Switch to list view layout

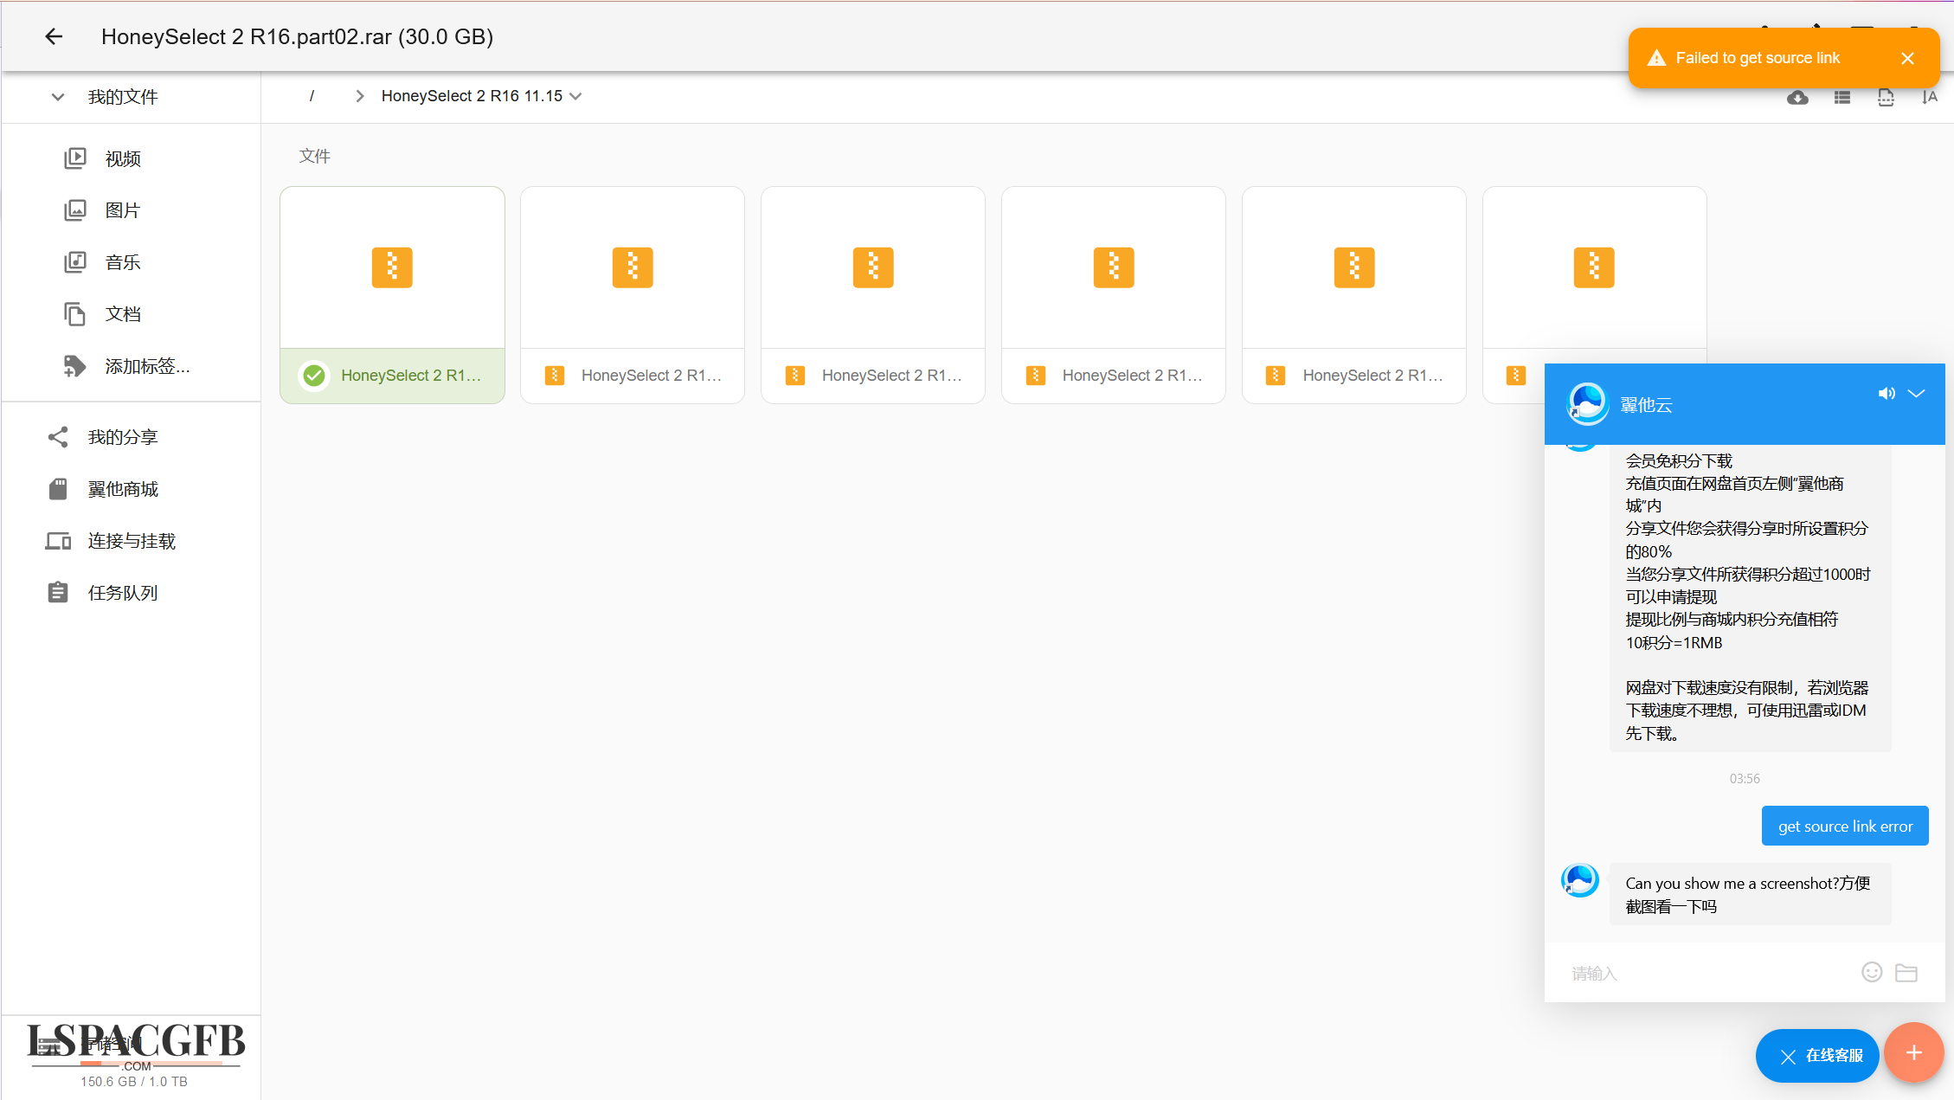pos(1842,98)
